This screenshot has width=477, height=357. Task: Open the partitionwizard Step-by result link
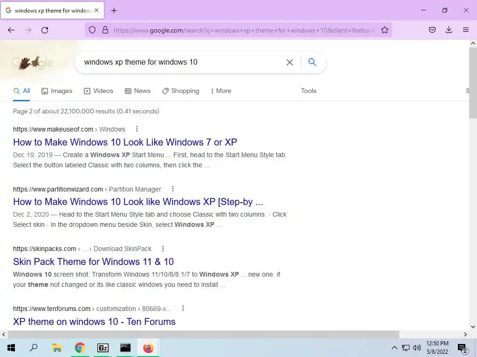click(x=138, y=202)
